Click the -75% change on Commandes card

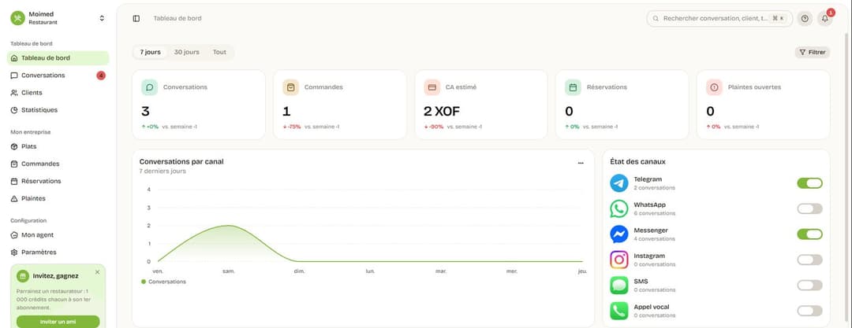coord(292,127)
